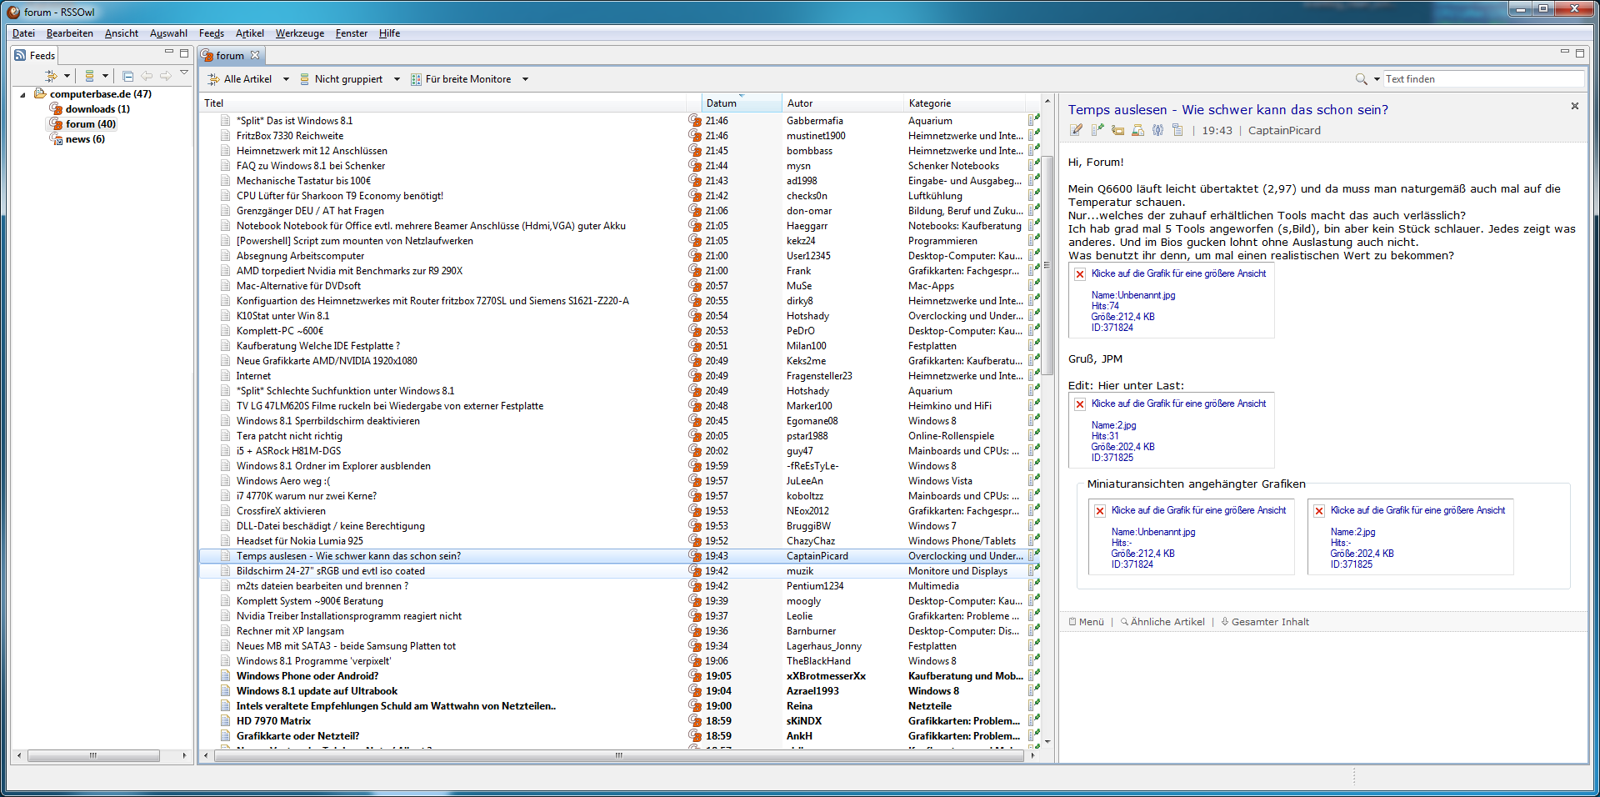The height and width of the screenshot is (797, 1600).
Task: Click the news filter icon in Feeds toolbar
Action: click(x=51, y=76)
